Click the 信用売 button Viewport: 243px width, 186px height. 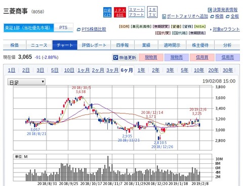pyautogui.click(x=228, y=57)
